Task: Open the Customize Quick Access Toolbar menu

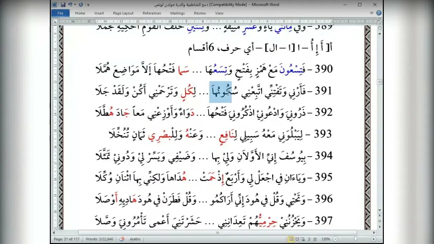Action: (x=88, y=5)
